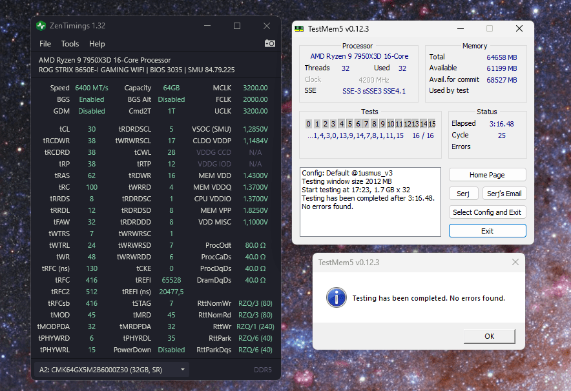Open the Tools menu in ZenTimings
This screenshot has height=391, width=571.
tap(70, 44)
